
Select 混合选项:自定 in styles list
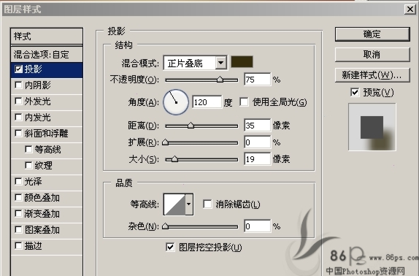47,55
